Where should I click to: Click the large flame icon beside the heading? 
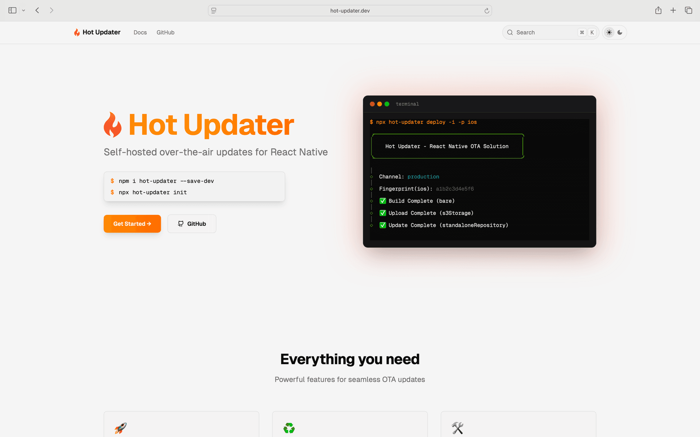[113, 125]
